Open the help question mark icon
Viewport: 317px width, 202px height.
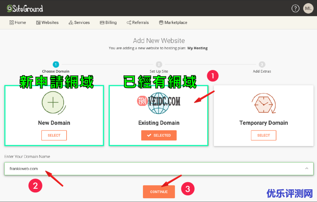click(x=295, y=9)
